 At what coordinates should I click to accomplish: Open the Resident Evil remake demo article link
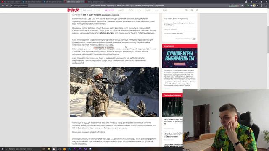point(173,135)
